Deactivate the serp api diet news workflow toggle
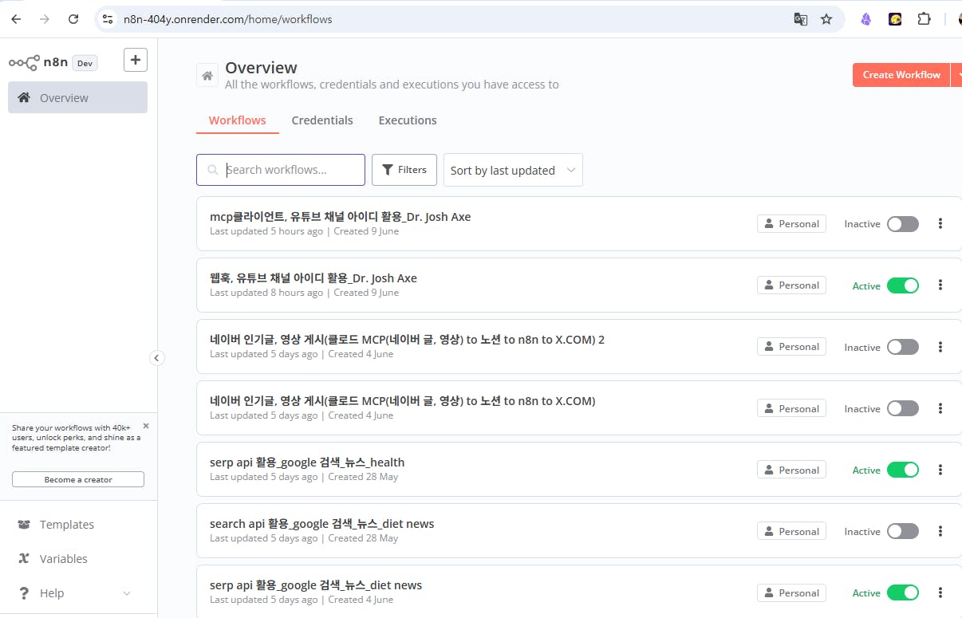The image size is (962, 618). point(903,592)
